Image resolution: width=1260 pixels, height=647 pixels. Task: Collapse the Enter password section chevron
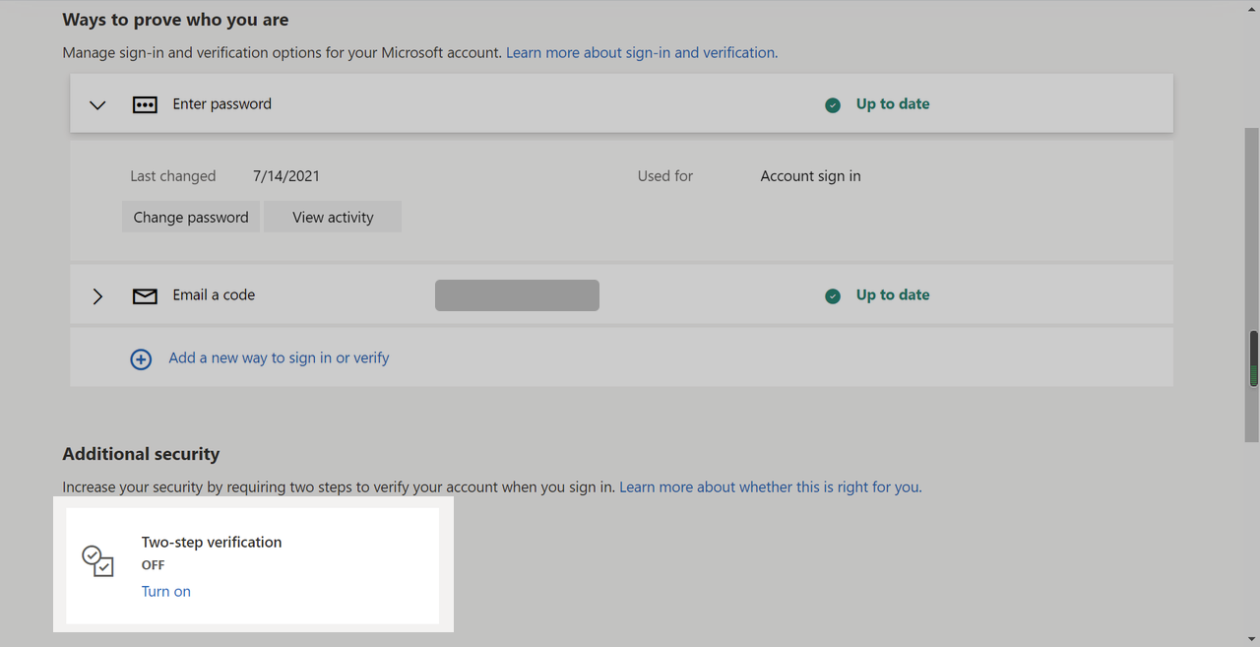coord(97,104)
